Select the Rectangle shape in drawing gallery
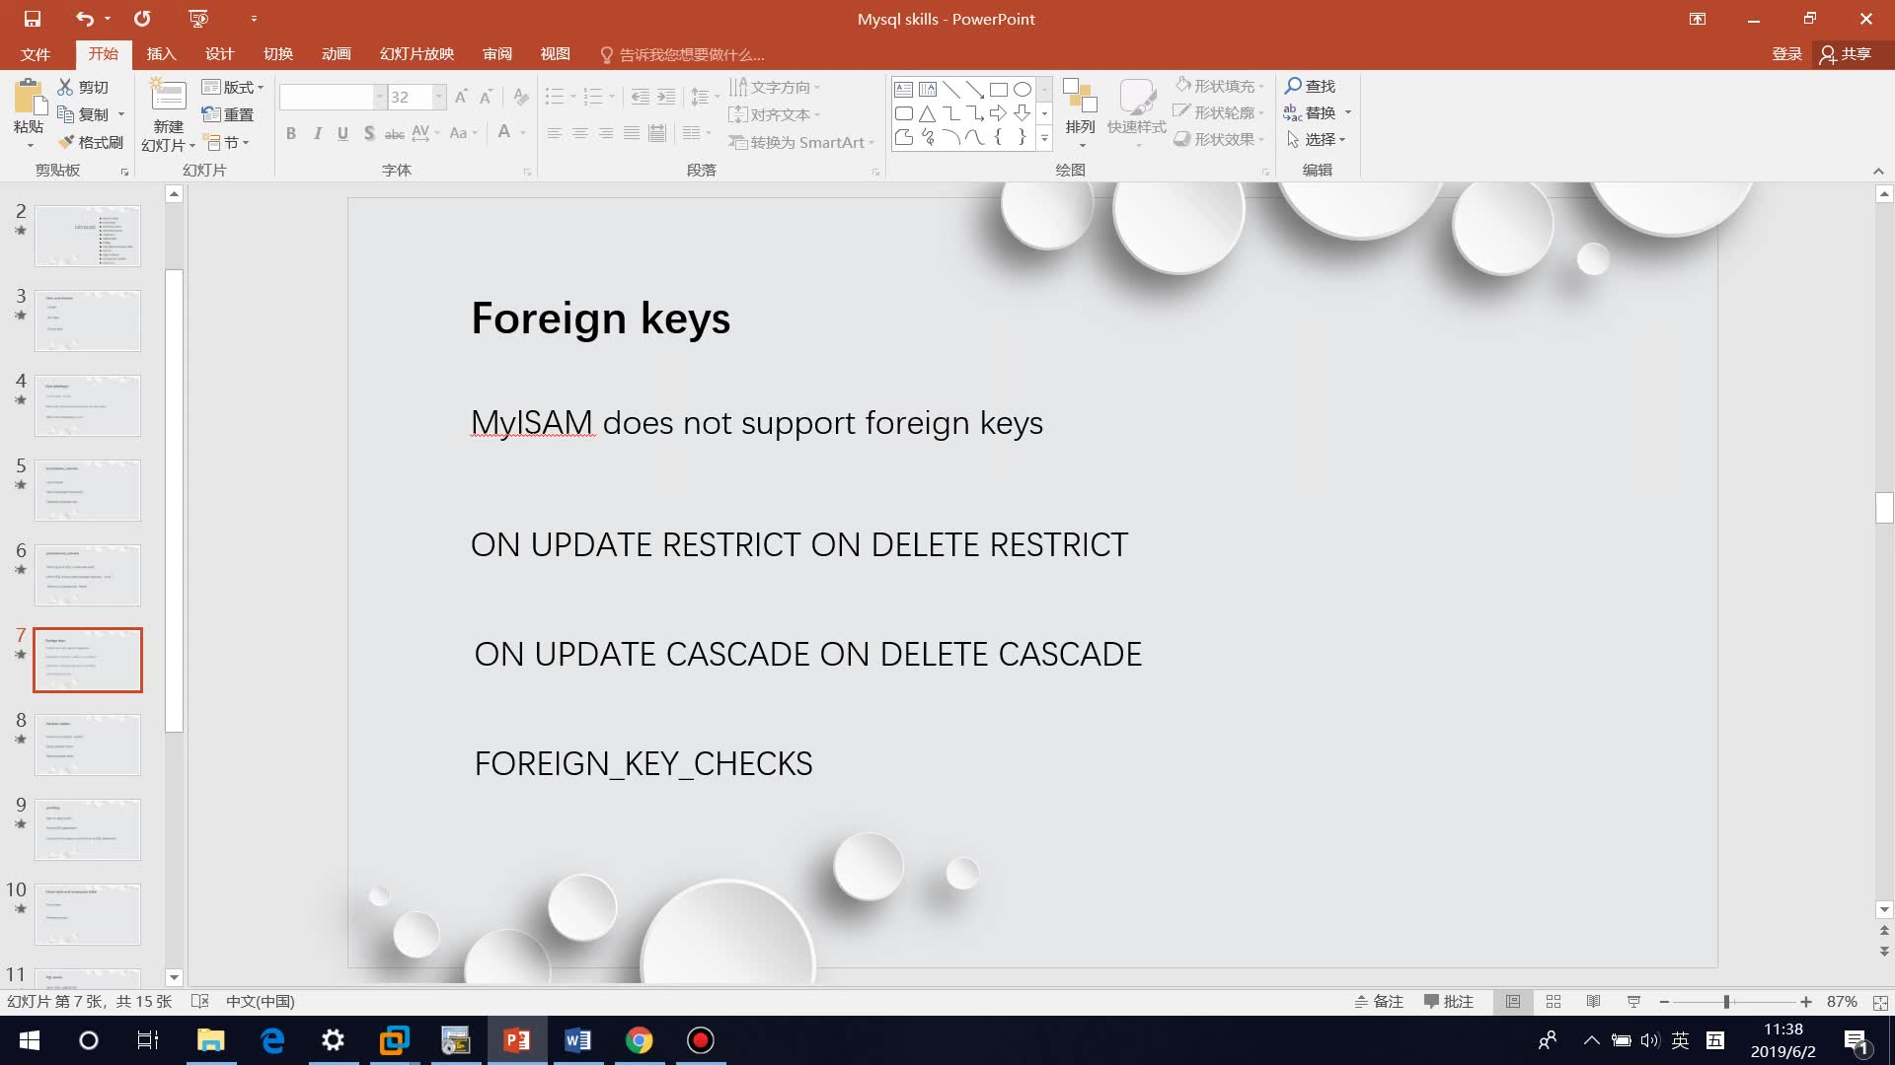 pos(997,89)
